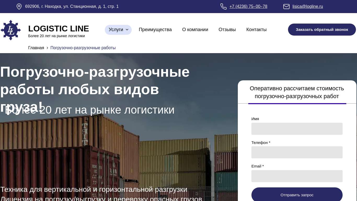Click the envelope mail icon
Image resolution: width=357 pixels, height=201 pixels.
(286, 7)
